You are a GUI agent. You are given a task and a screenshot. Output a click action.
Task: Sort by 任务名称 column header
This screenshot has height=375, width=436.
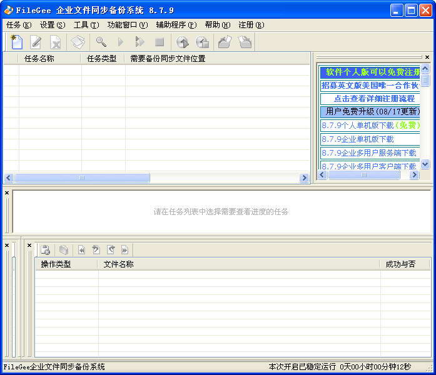click(x=49, y=59)
